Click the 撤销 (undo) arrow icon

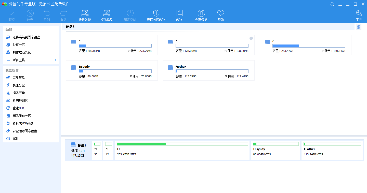tap(47, 13)
